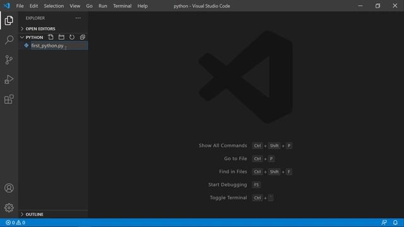404x227 pixels.
Task: Close the VS Code window
Action: 395,6
